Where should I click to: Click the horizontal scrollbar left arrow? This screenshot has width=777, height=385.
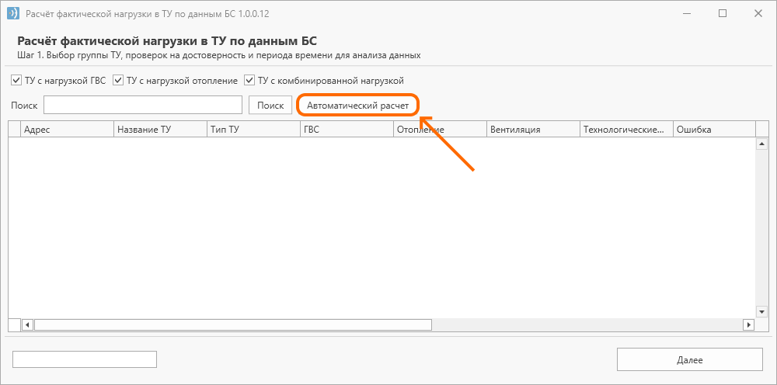pos(28,325)
